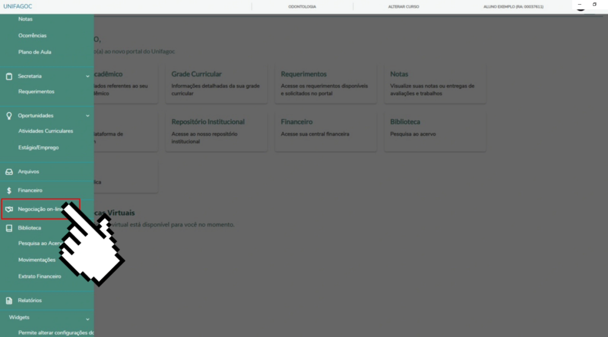The height and width of the screenshot is (337, 608).
Task: Collapse the Secretaria section chevron
Action: click(x=88, y=76)
